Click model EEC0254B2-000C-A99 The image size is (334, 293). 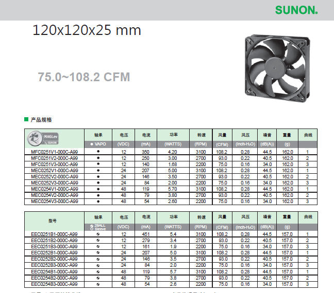[54, 278]
